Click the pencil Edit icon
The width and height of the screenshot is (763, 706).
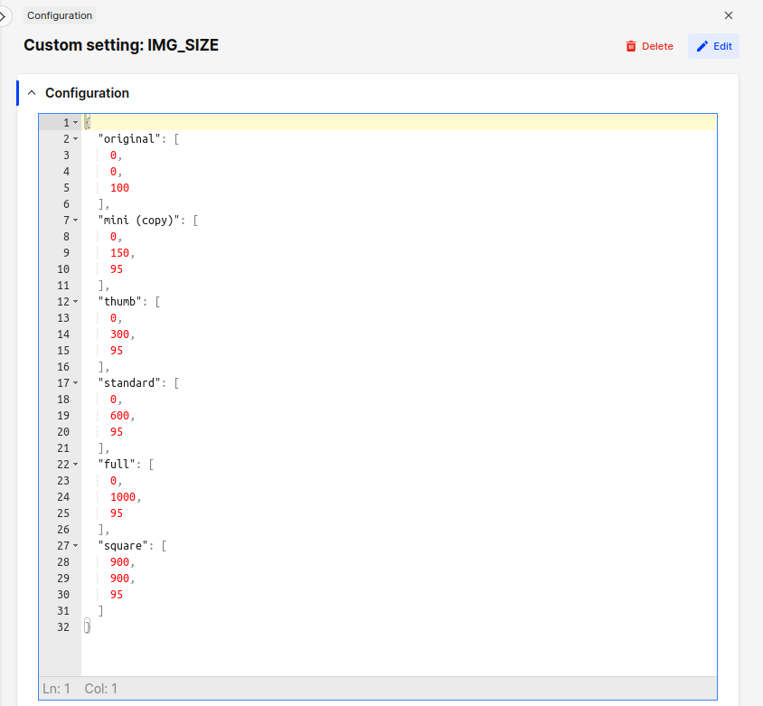point(702,46)
